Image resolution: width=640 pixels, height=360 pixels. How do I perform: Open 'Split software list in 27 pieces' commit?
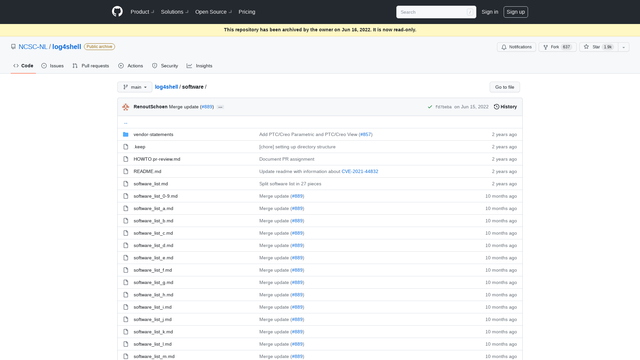(x=290, y=184)
